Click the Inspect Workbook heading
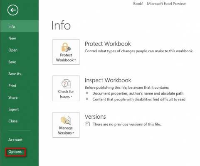The height and width of the screenshot is (166, 200). [108, 80]
